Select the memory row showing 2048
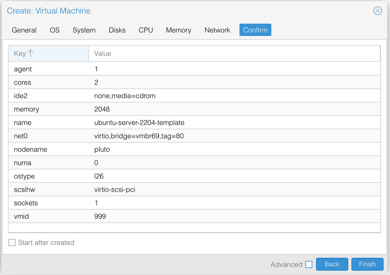This screenshot has height=275, width=390. pos(156,109)
